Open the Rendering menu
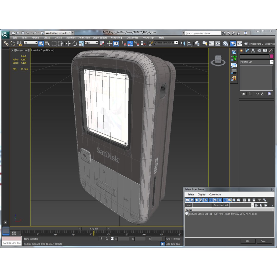Viewport: 277px width, 277px height. [116, 38]
